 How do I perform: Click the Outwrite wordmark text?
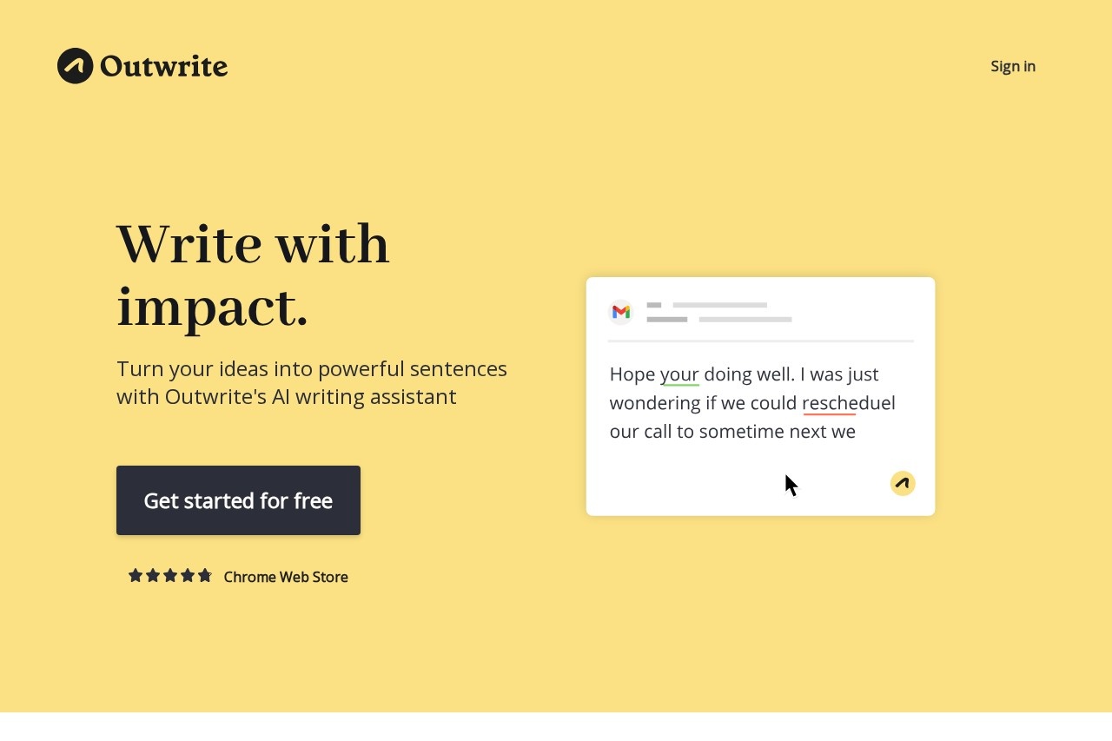[163, 66]
